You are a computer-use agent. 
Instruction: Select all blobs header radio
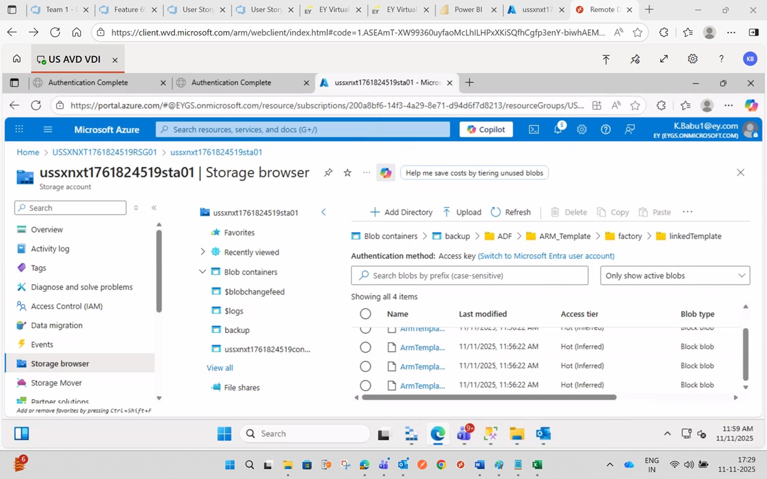(366, 314)
